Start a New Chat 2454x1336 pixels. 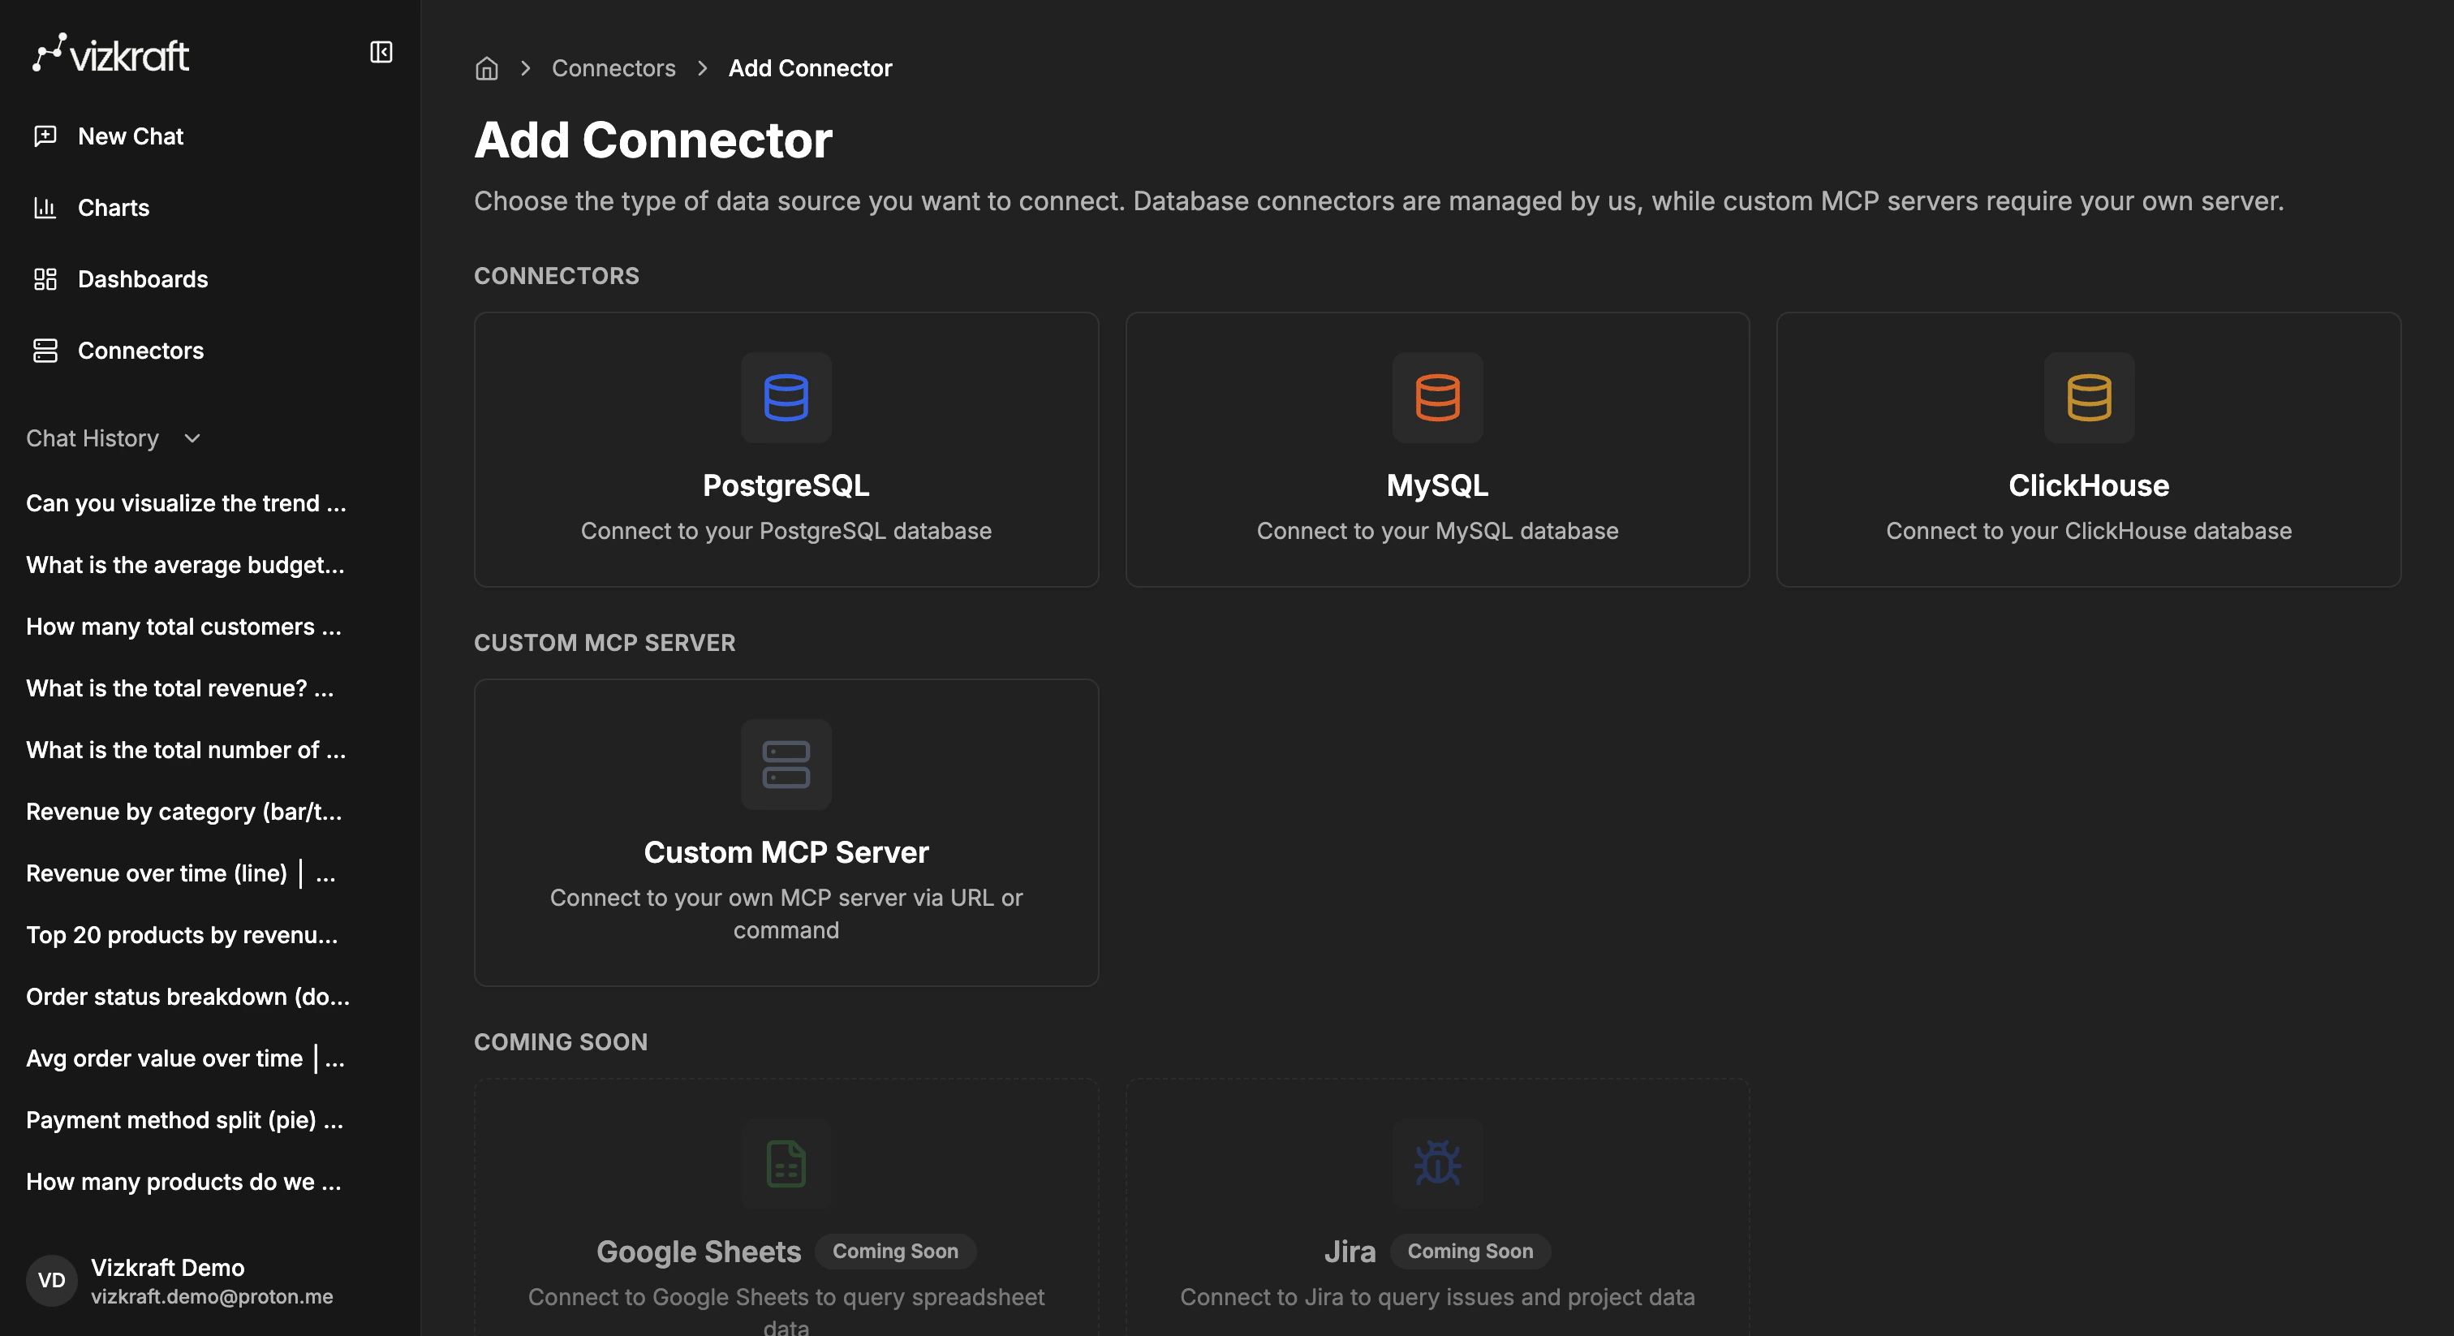click(130, 136)
